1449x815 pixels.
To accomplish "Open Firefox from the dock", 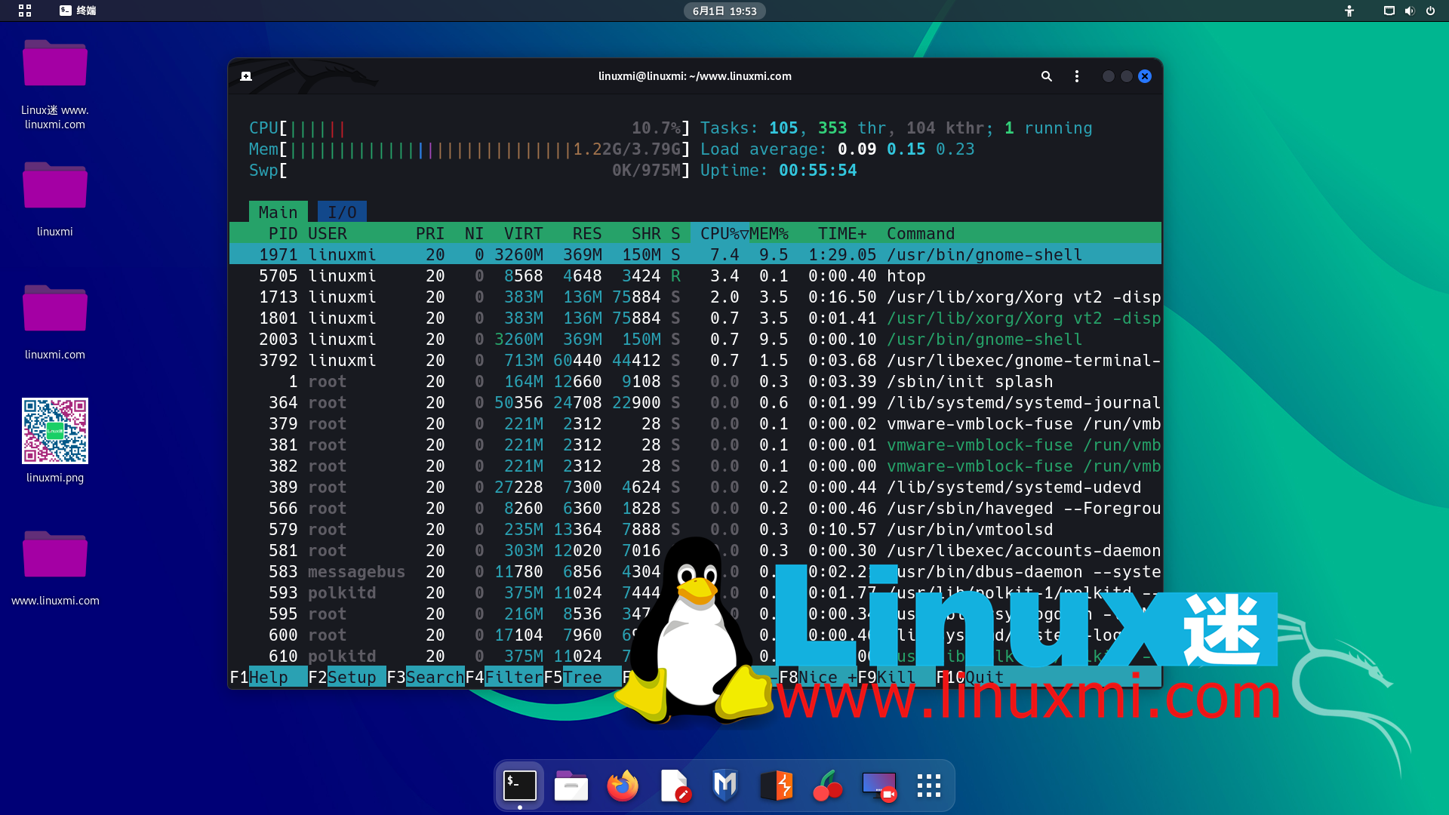I will (x=623, y=786).
